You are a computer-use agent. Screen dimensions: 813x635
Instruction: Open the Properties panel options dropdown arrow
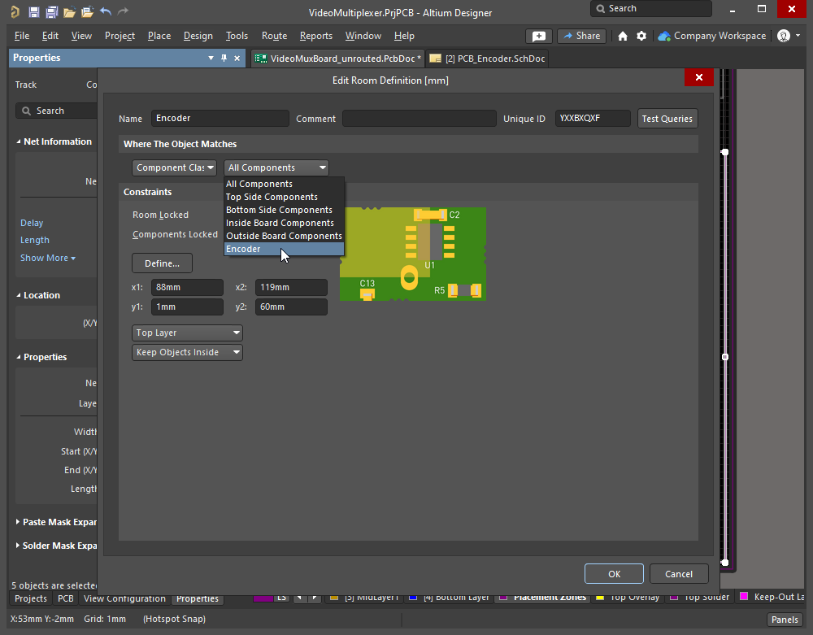pos(211,58)
